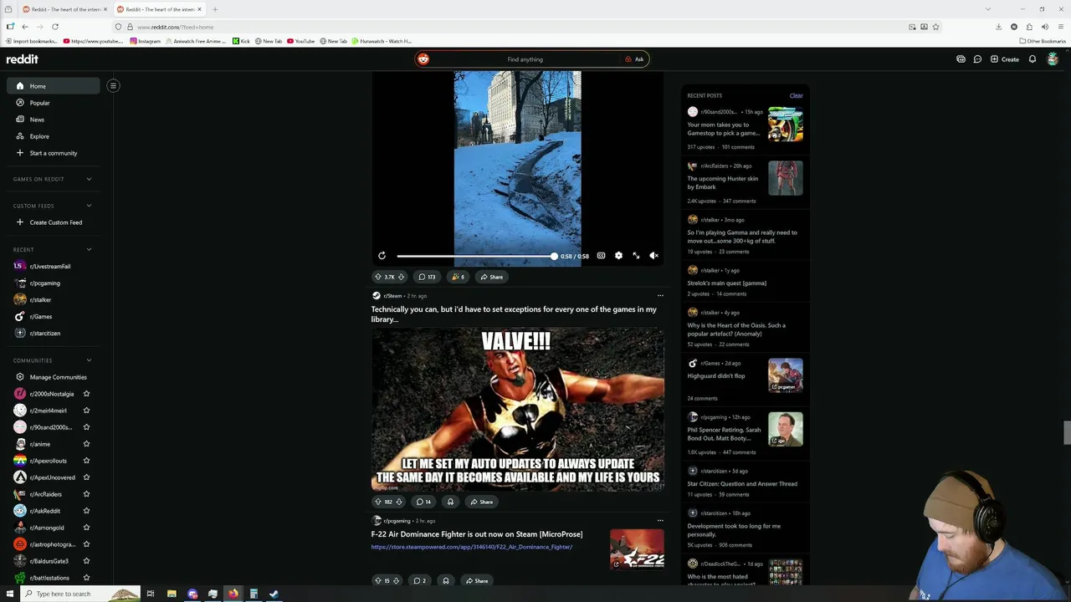Enter fullscreen on the video
This screenshot has width=1071, height=602.
[x=636, y=256]
